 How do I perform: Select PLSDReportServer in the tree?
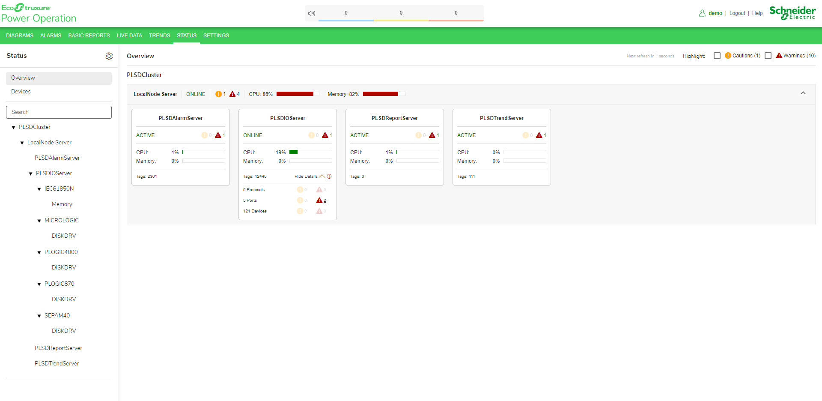coord(58,348)
